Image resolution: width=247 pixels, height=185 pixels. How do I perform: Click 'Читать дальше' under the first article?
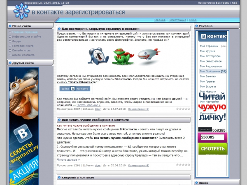click(89, 105)
